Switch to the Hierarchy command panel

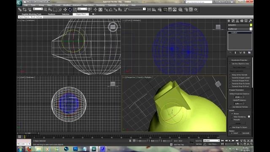coord(238,21)
